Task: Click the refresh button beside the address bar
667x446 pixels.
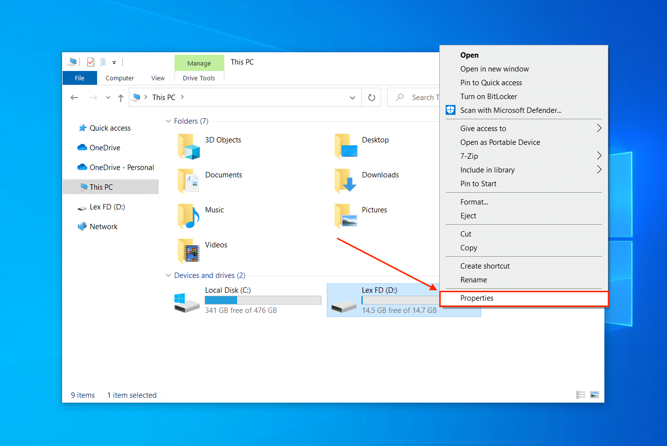Action: pos(371,97)
